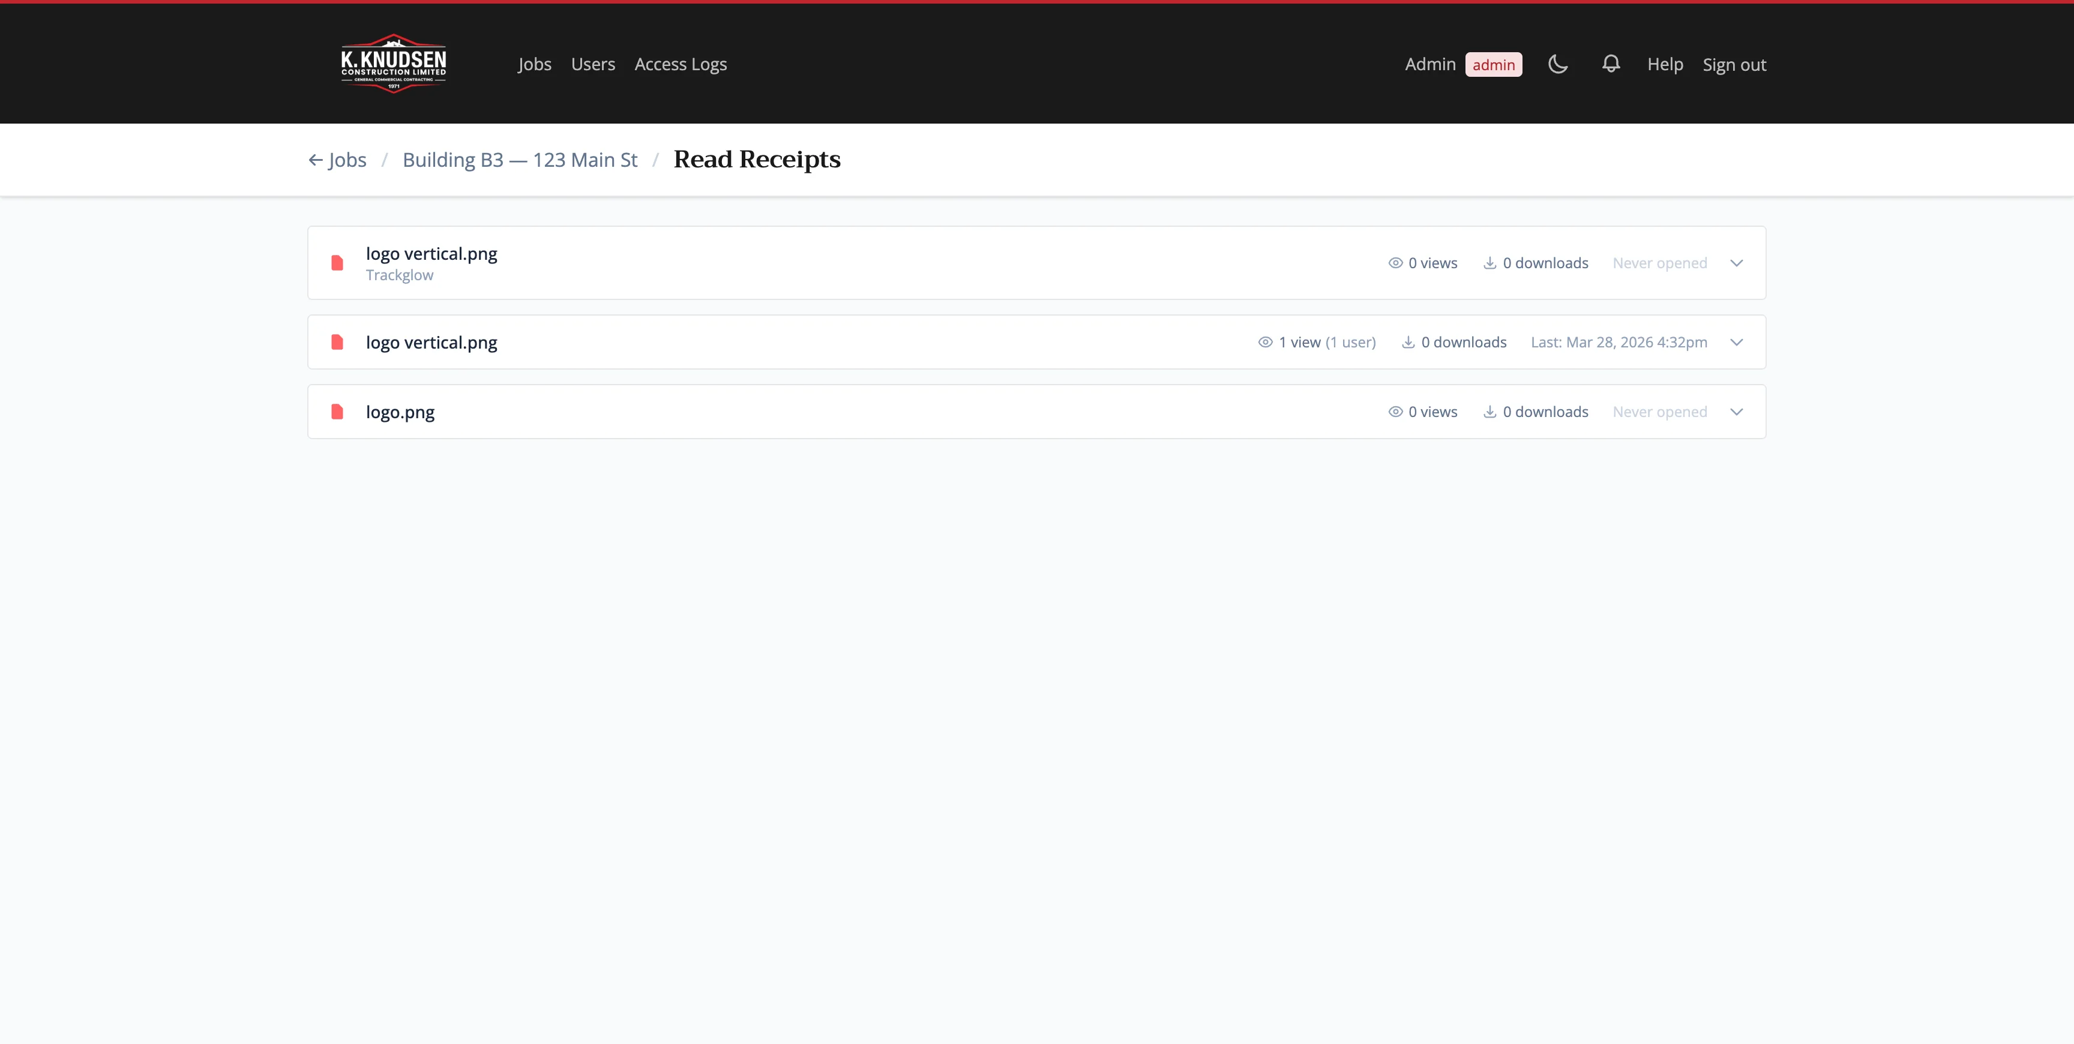Toggle dark mode with the moon icon
This screenshot has height=1044, width=2074.
pyautogui.click(x=1558, y=64)
